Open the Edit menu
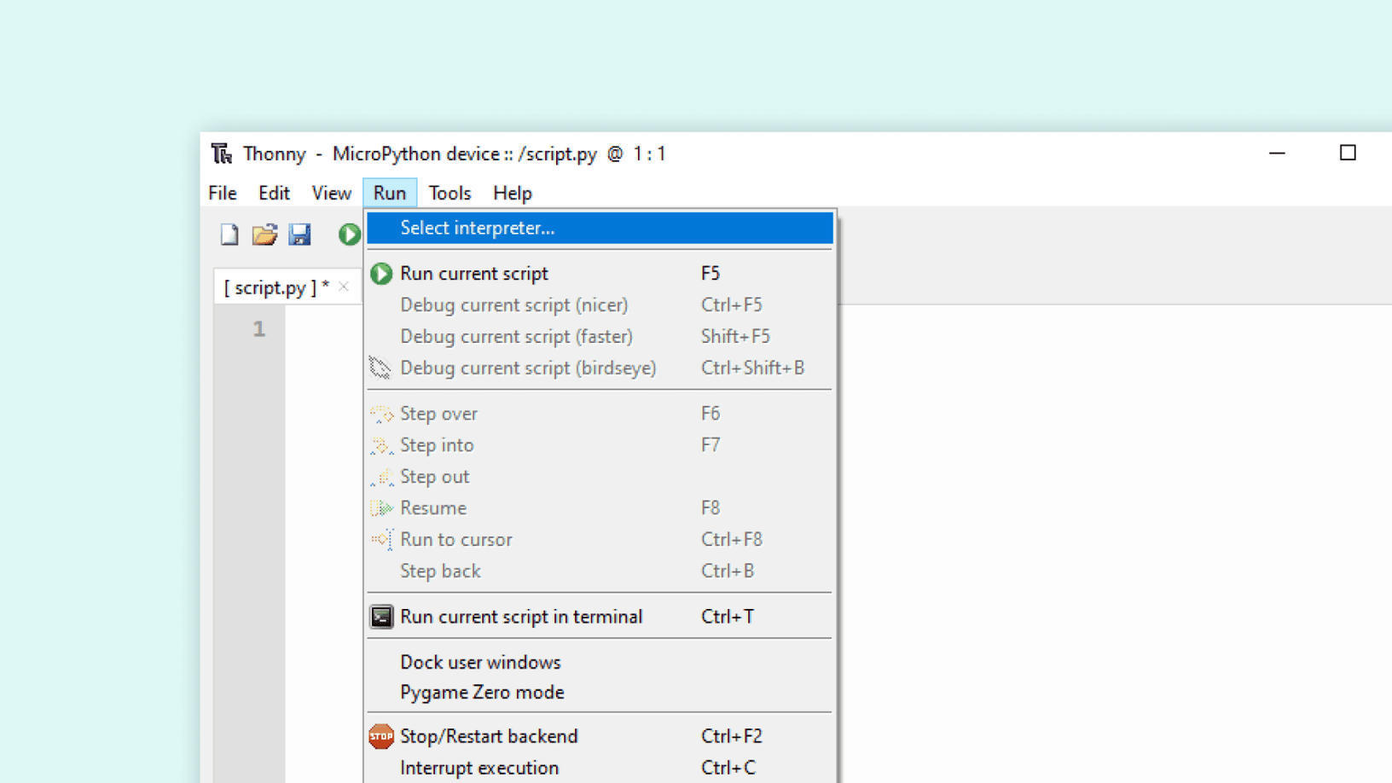The image size is (1392, 783). pos(274,193)
